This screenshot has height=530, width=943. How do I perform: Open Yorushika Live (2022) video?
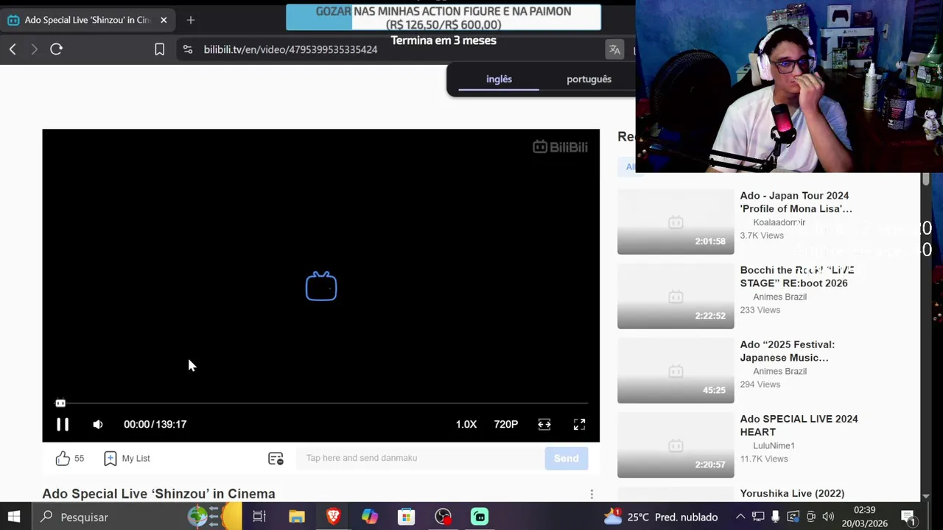click(792, 494)
